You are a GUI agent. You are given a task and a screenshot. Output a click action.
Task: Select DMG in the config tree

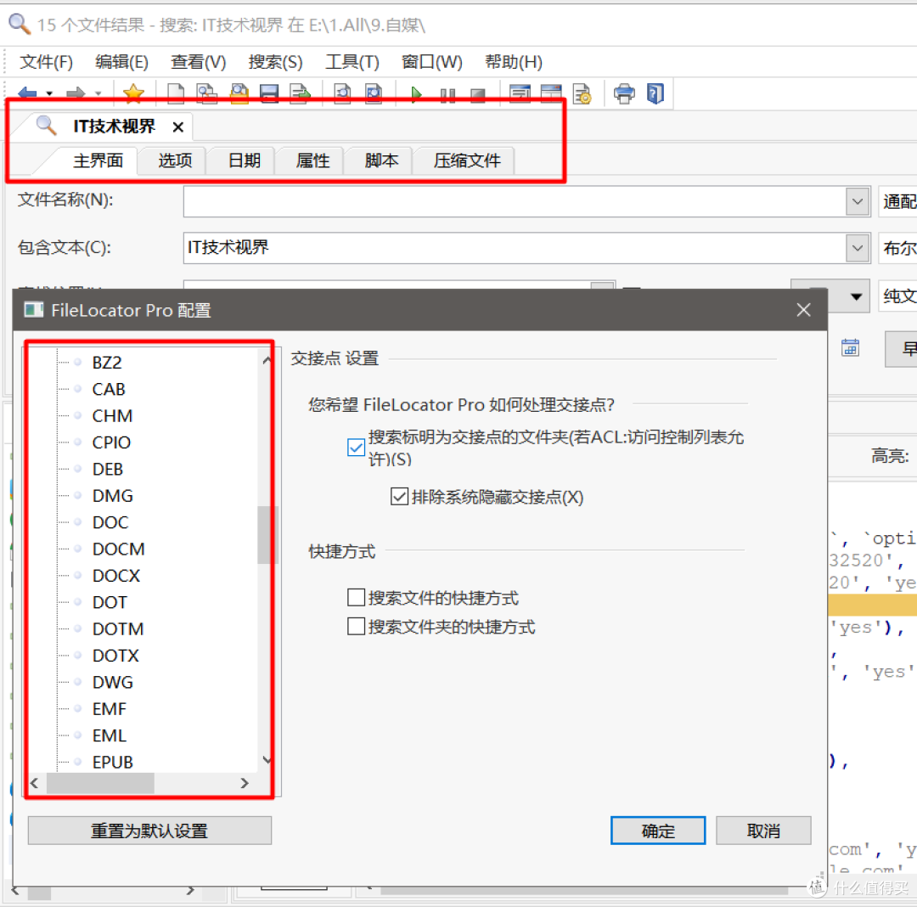pyautogui.click(x=112, y=496)
